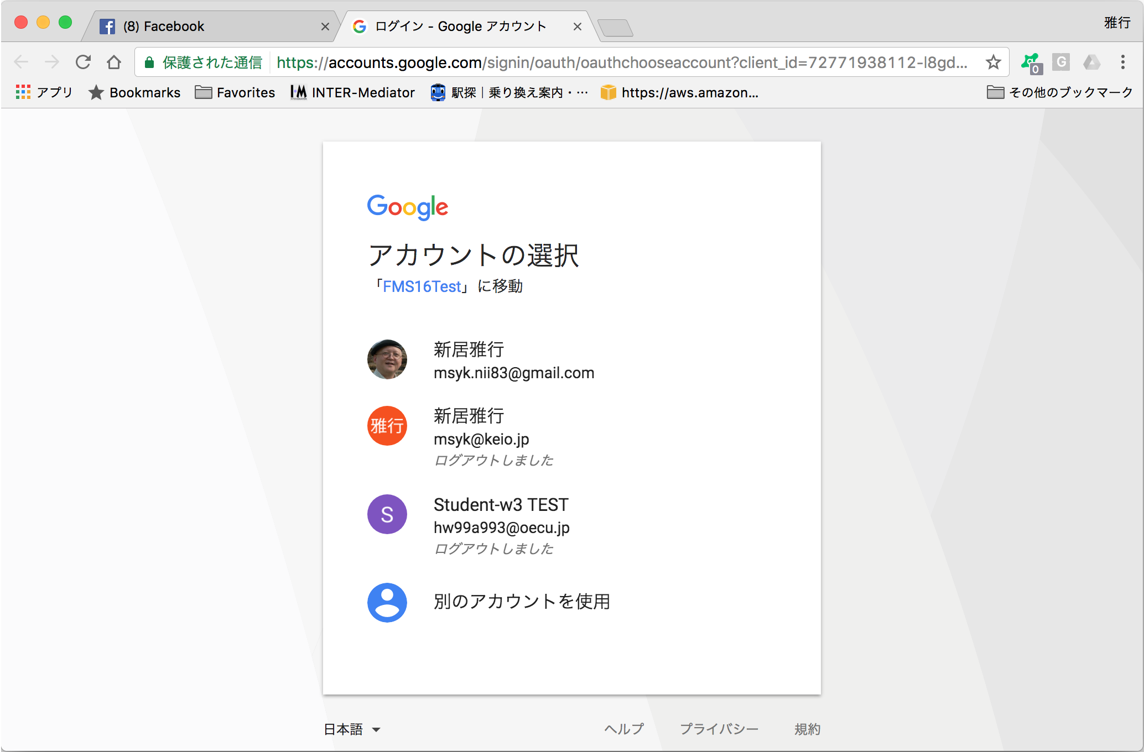Open a new tab
This screenshot has height=752, width=1144.
[x=615, y=27]
